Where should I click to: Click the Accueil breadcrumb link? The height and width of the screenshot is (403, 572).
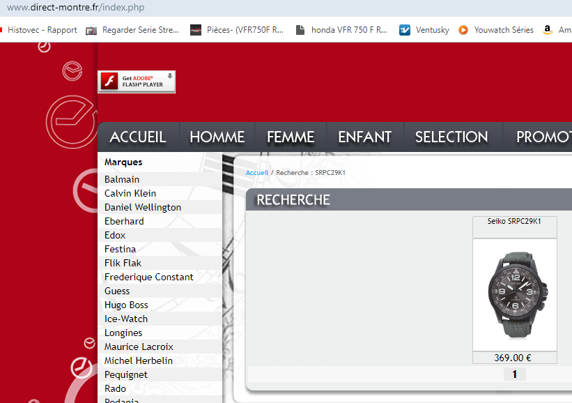tap(257, 173)
